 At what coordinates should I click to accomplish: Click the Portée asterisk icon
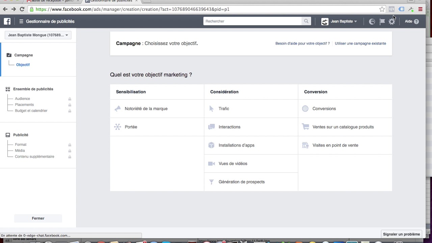coord(117,127)
